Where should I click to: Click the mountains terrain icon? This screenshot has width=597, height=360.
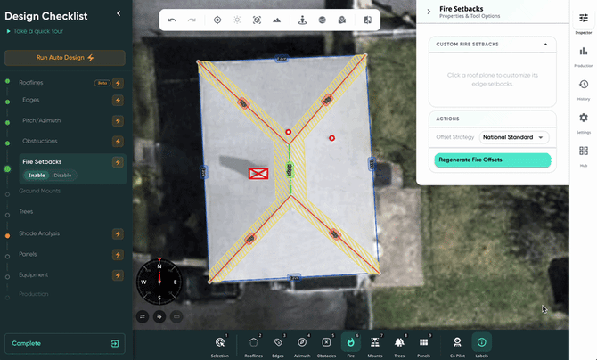pyautogui.click(x=277, y=20)
